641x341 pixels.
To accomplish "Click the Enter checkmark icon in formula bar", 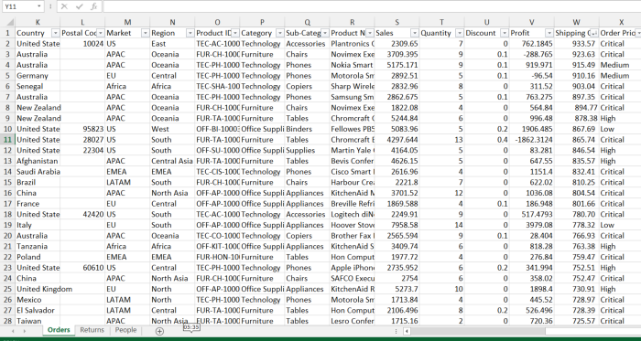I will point(80,6).
